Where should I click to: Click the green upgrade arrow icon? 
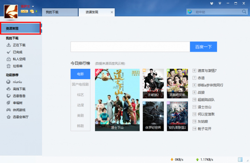click(36, 11)
